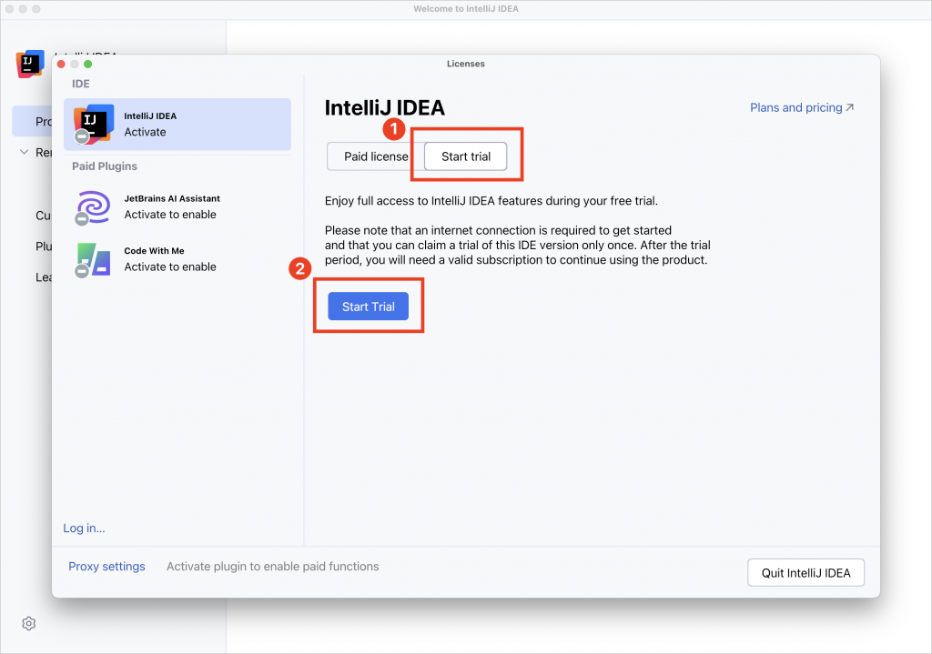The width and height of the screenshot is (932, 654).
Task: Click the blue Start Trial button
Action: click(368, 307)
